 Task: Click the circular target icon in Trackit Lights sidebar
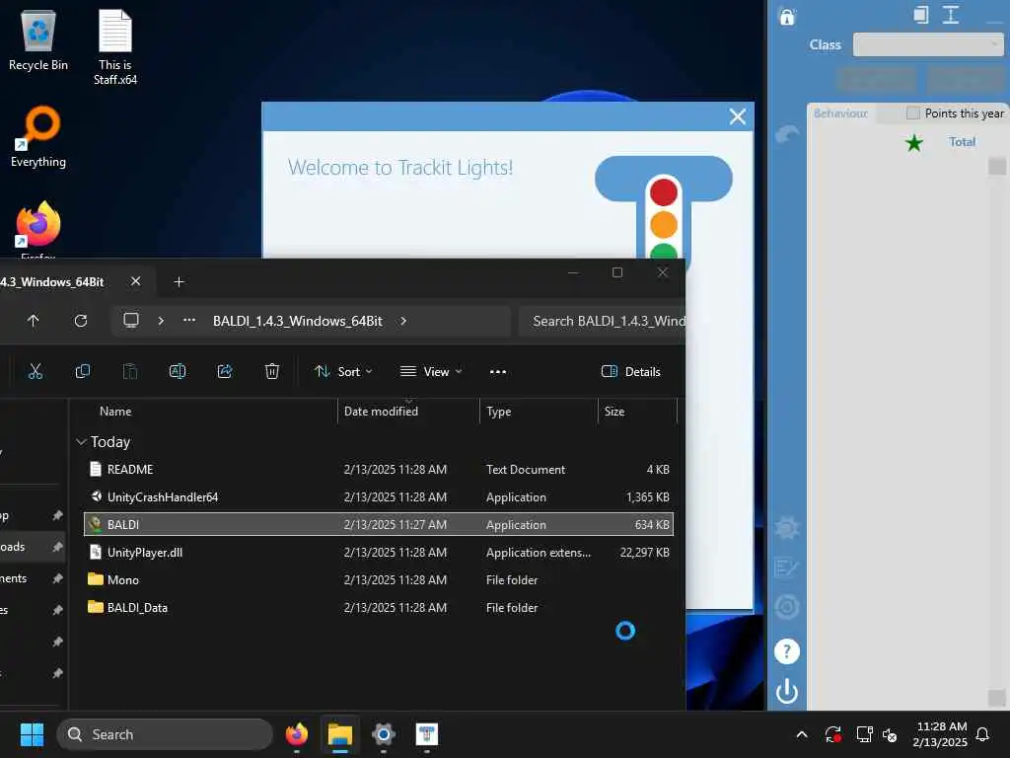tap(786, 607)
